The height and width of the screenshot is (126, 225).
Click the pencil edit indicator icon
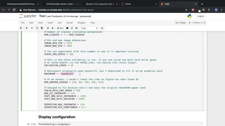click(190, 23)
